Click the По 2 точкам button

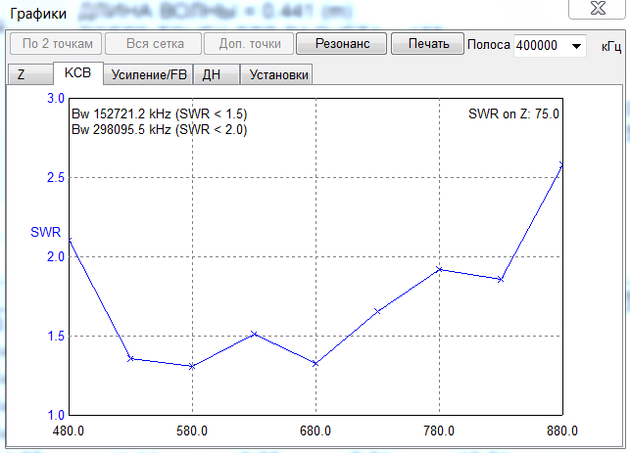coord(58,43)
